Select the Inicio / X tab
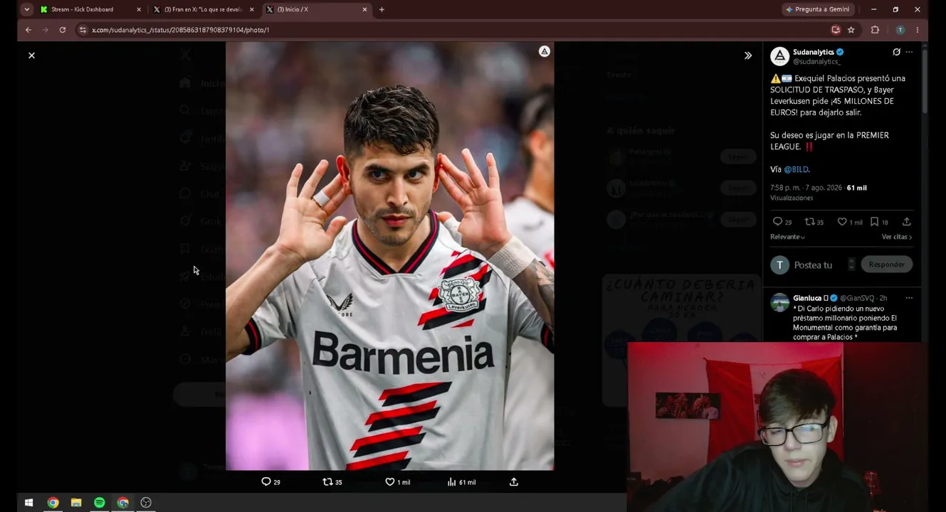The height and width of the screenshot is (512, 946). coord(317,9)
